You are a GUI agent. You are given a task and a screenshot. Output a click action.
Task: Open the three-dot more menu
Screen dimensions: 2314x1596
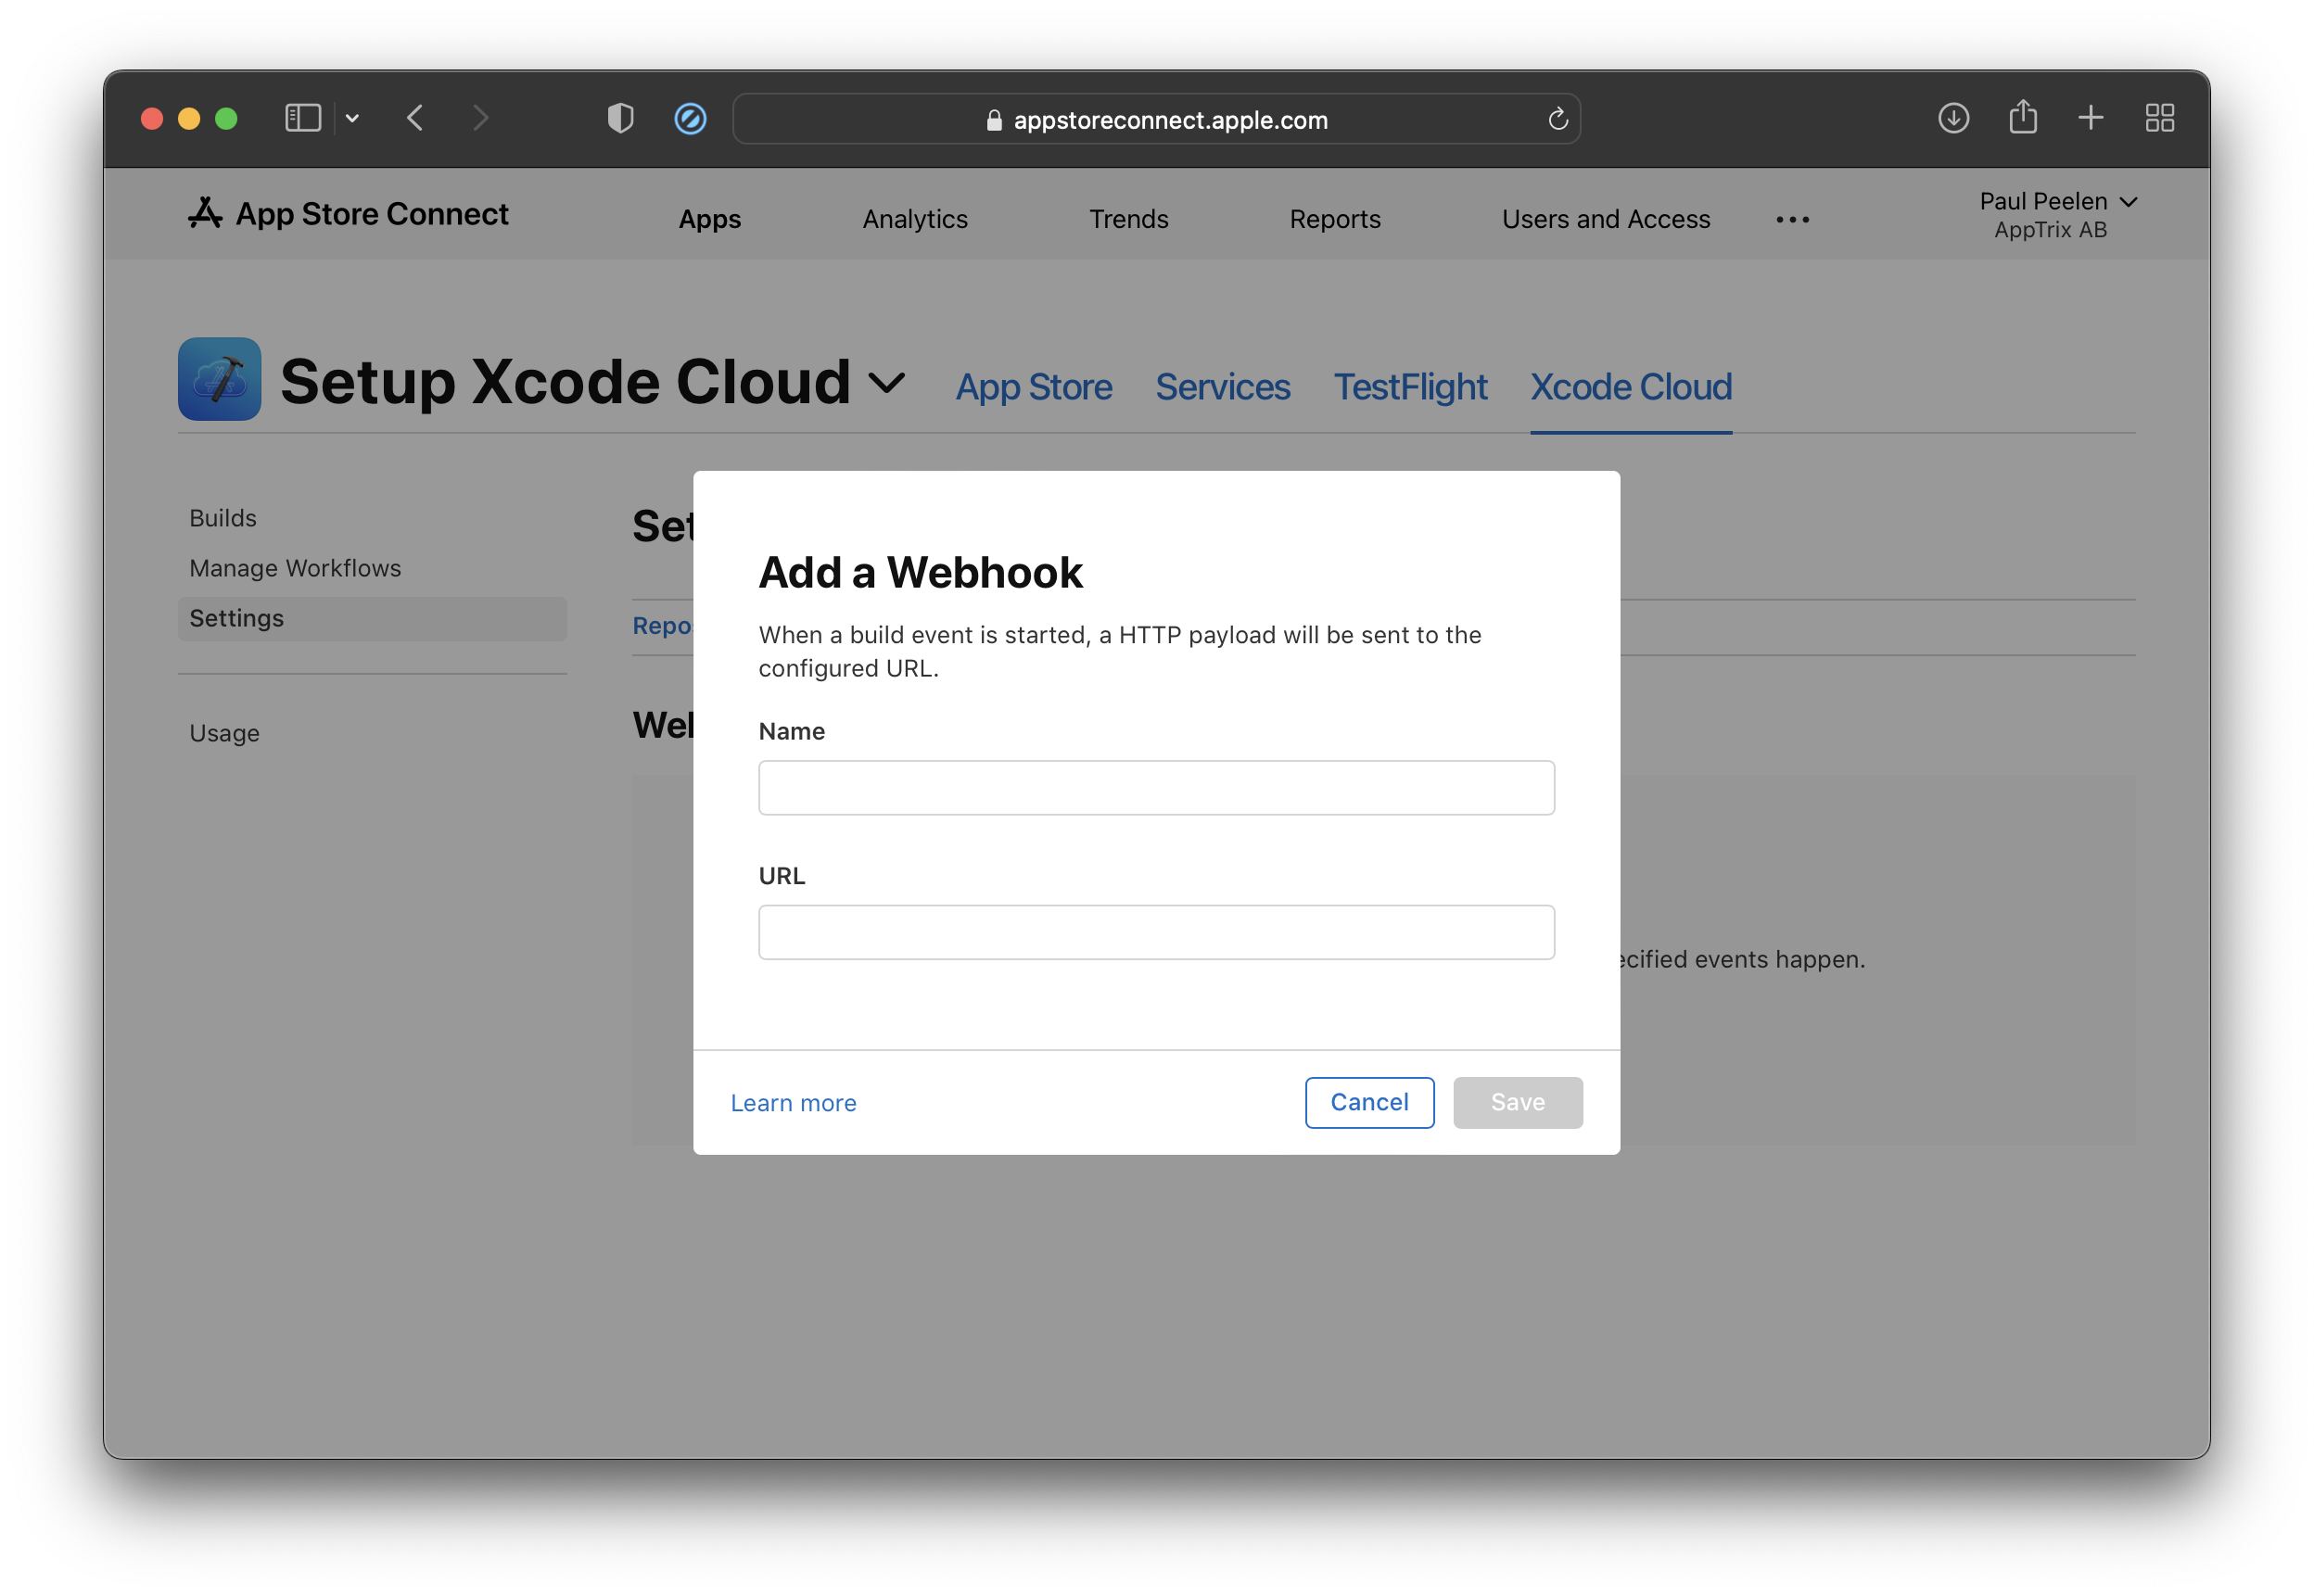(x=1792, y=219)
